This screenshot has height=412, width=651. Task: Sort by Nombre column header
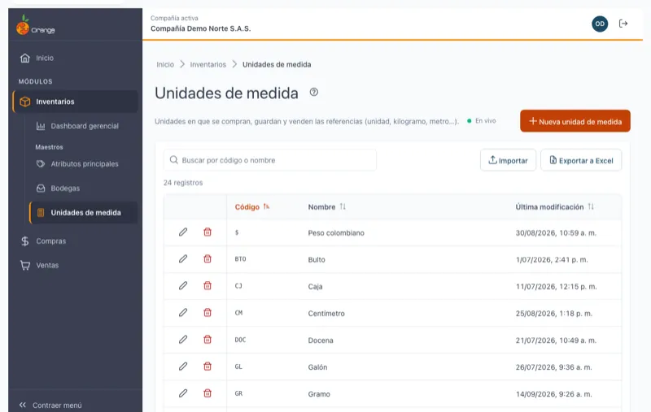coord(326,207)
